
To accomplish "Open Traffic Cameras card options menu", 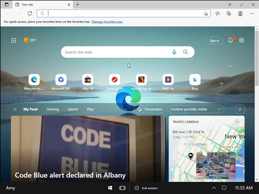I will click(237, 122).
